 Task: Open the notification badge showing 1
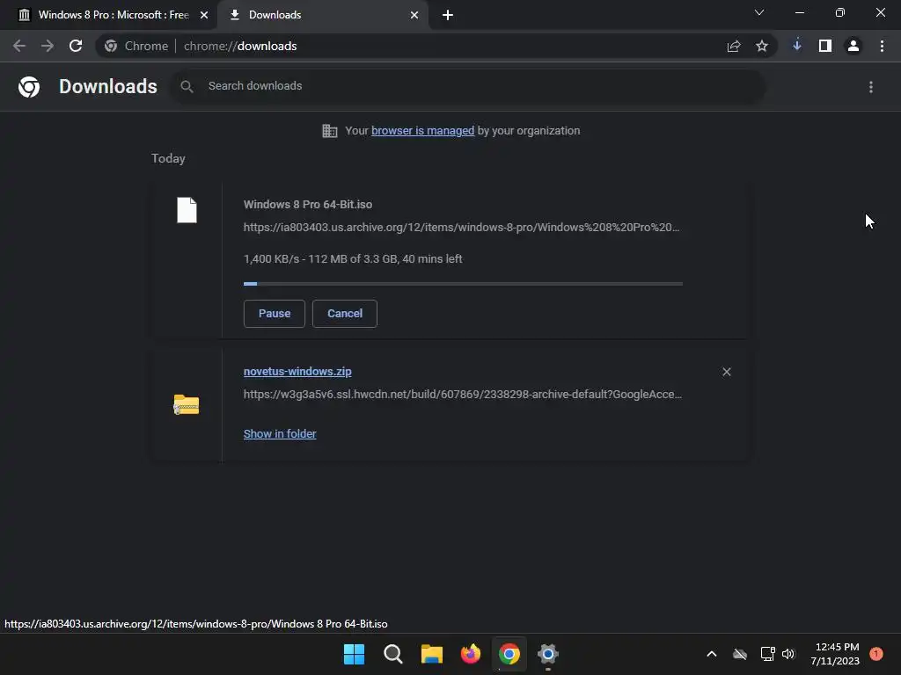[876, 653]
